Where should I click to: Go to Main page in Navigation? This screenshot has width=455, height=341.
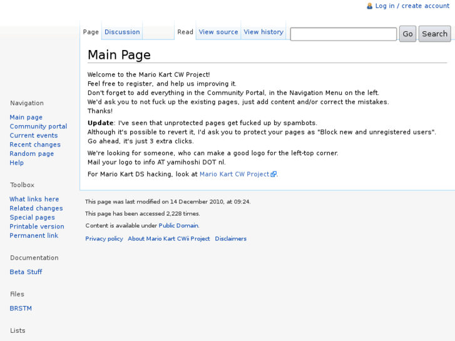[x=26, y=117]
